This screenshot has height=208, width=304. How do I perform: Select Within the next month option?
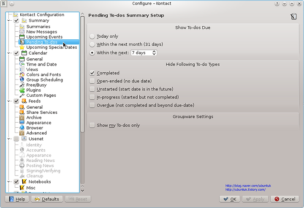(x=92, y=44)
